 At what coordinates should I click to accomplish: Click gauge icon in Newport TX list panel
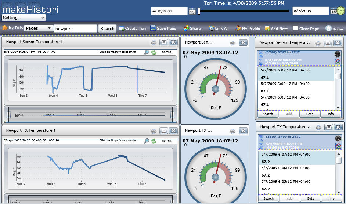click(x=338, y=138)
